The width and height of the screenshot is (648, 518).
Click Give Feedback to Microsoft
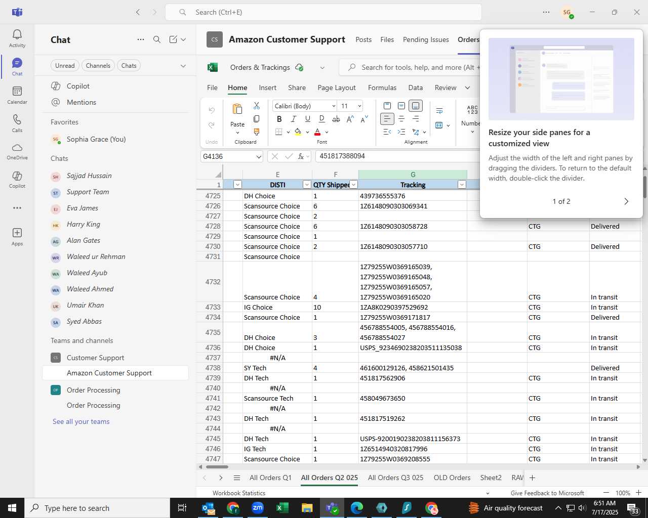[x=547, y=493]
